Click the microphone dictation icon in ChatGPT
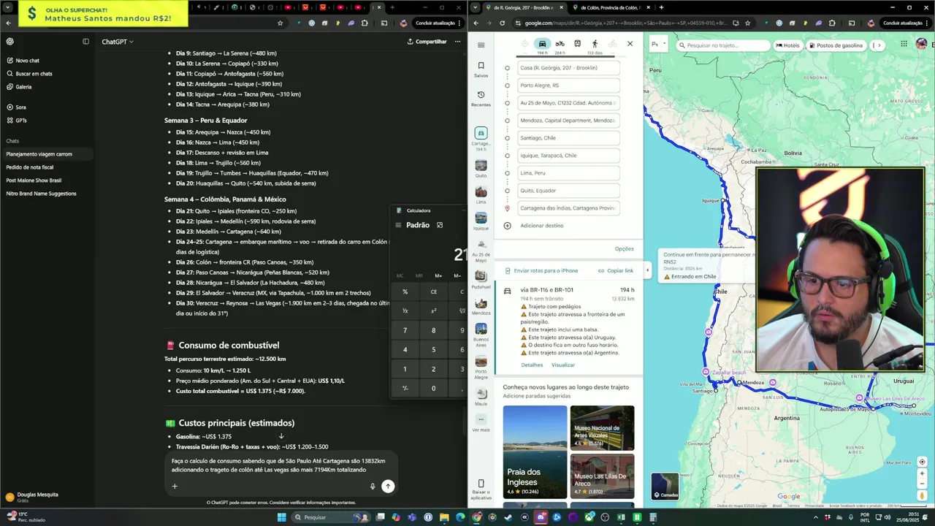This screenshot has height=526, width=935. [x=373, y=487]
